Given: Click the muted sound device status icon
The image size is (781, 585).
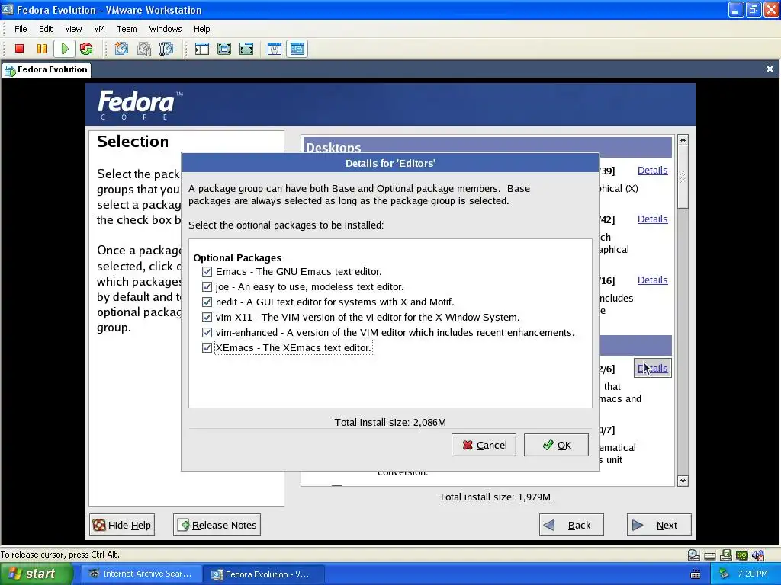Looking at the screenshot, I should click(758, 555).
